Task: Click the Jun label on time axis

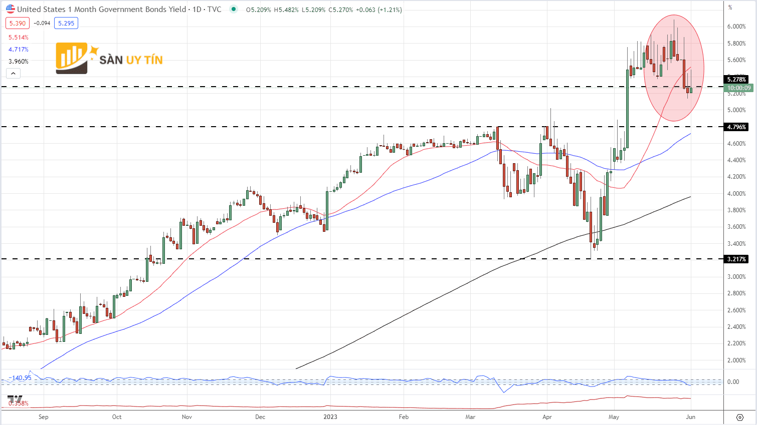Action: tap(690, 416)
